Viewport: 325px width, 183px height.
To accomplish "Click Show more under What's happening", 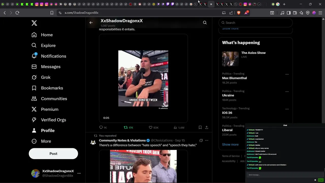I will (x=230, y=144).
